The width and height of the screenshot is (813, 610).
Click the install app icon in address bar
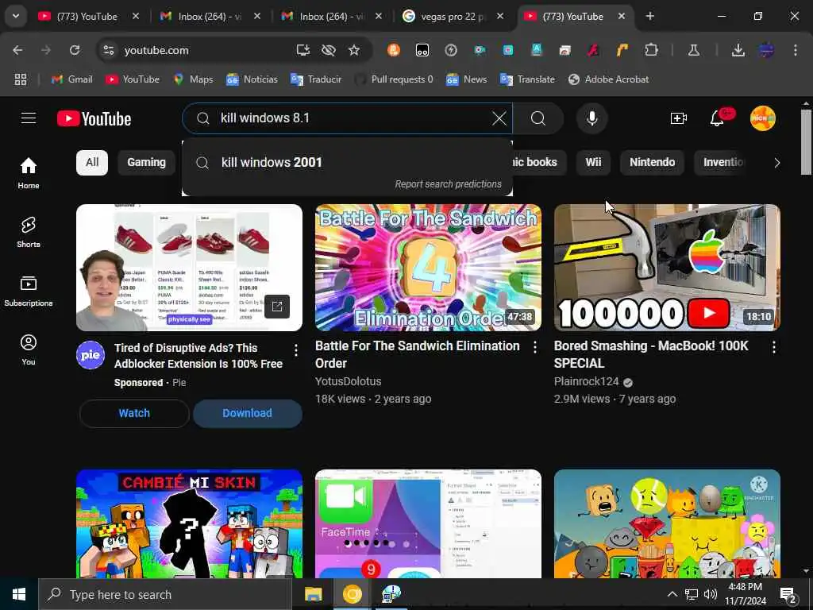click(302, 50)
